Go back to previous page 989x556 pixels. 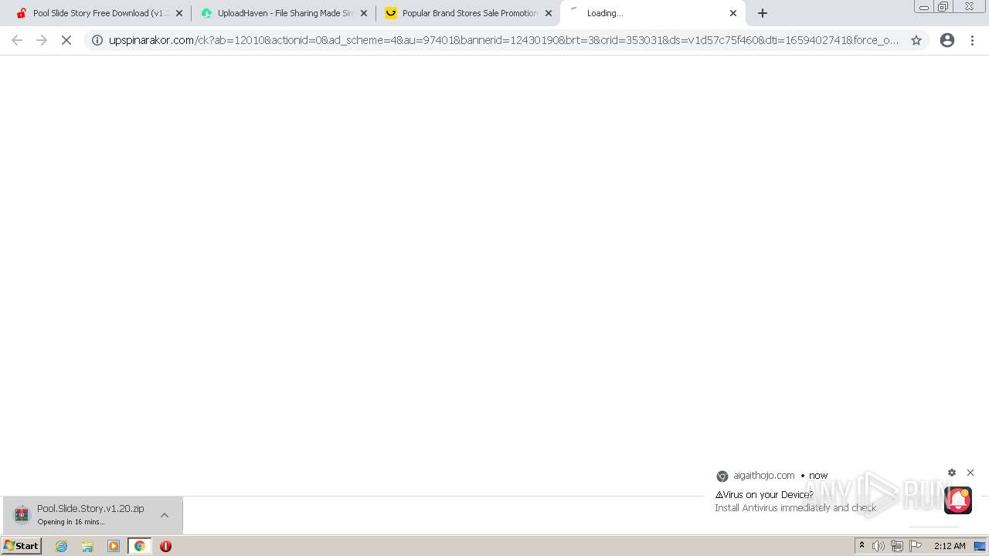pos(17,40)
